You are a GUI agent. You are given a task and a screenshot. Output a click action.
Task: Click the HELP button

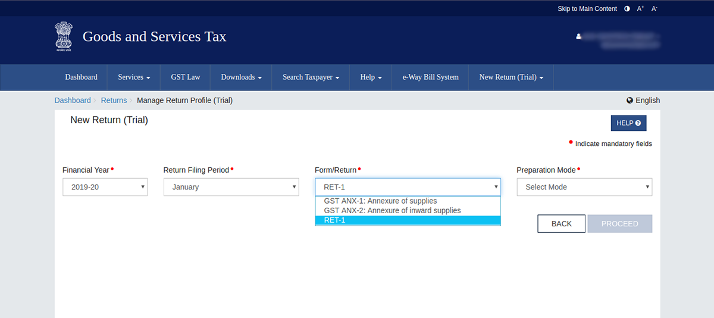[628, 123]
